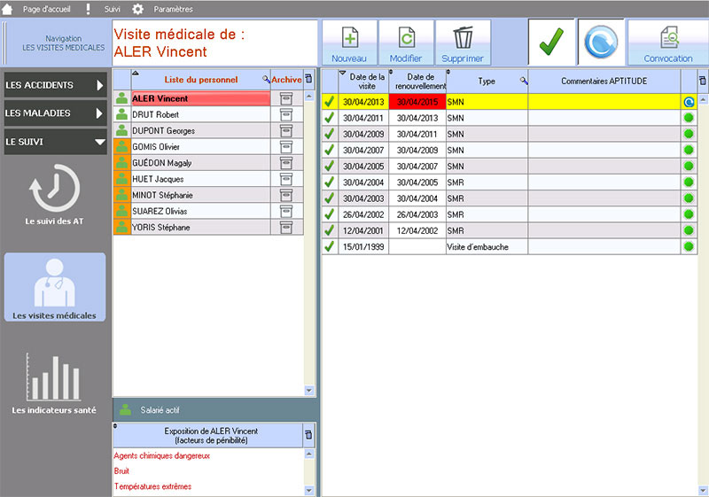The image size is (709, 497).
Task: Click the red 30/04/2015 renewal date cell
Action: point(417,102)
